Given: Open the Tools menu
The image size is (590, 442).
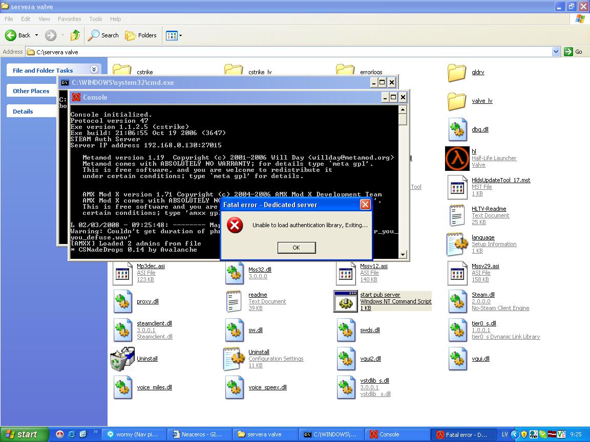Looking at the screenshot, I should tap(96, 19).
